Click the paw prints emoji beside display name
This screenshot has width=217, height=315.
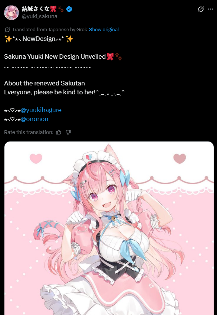point(61,9)
